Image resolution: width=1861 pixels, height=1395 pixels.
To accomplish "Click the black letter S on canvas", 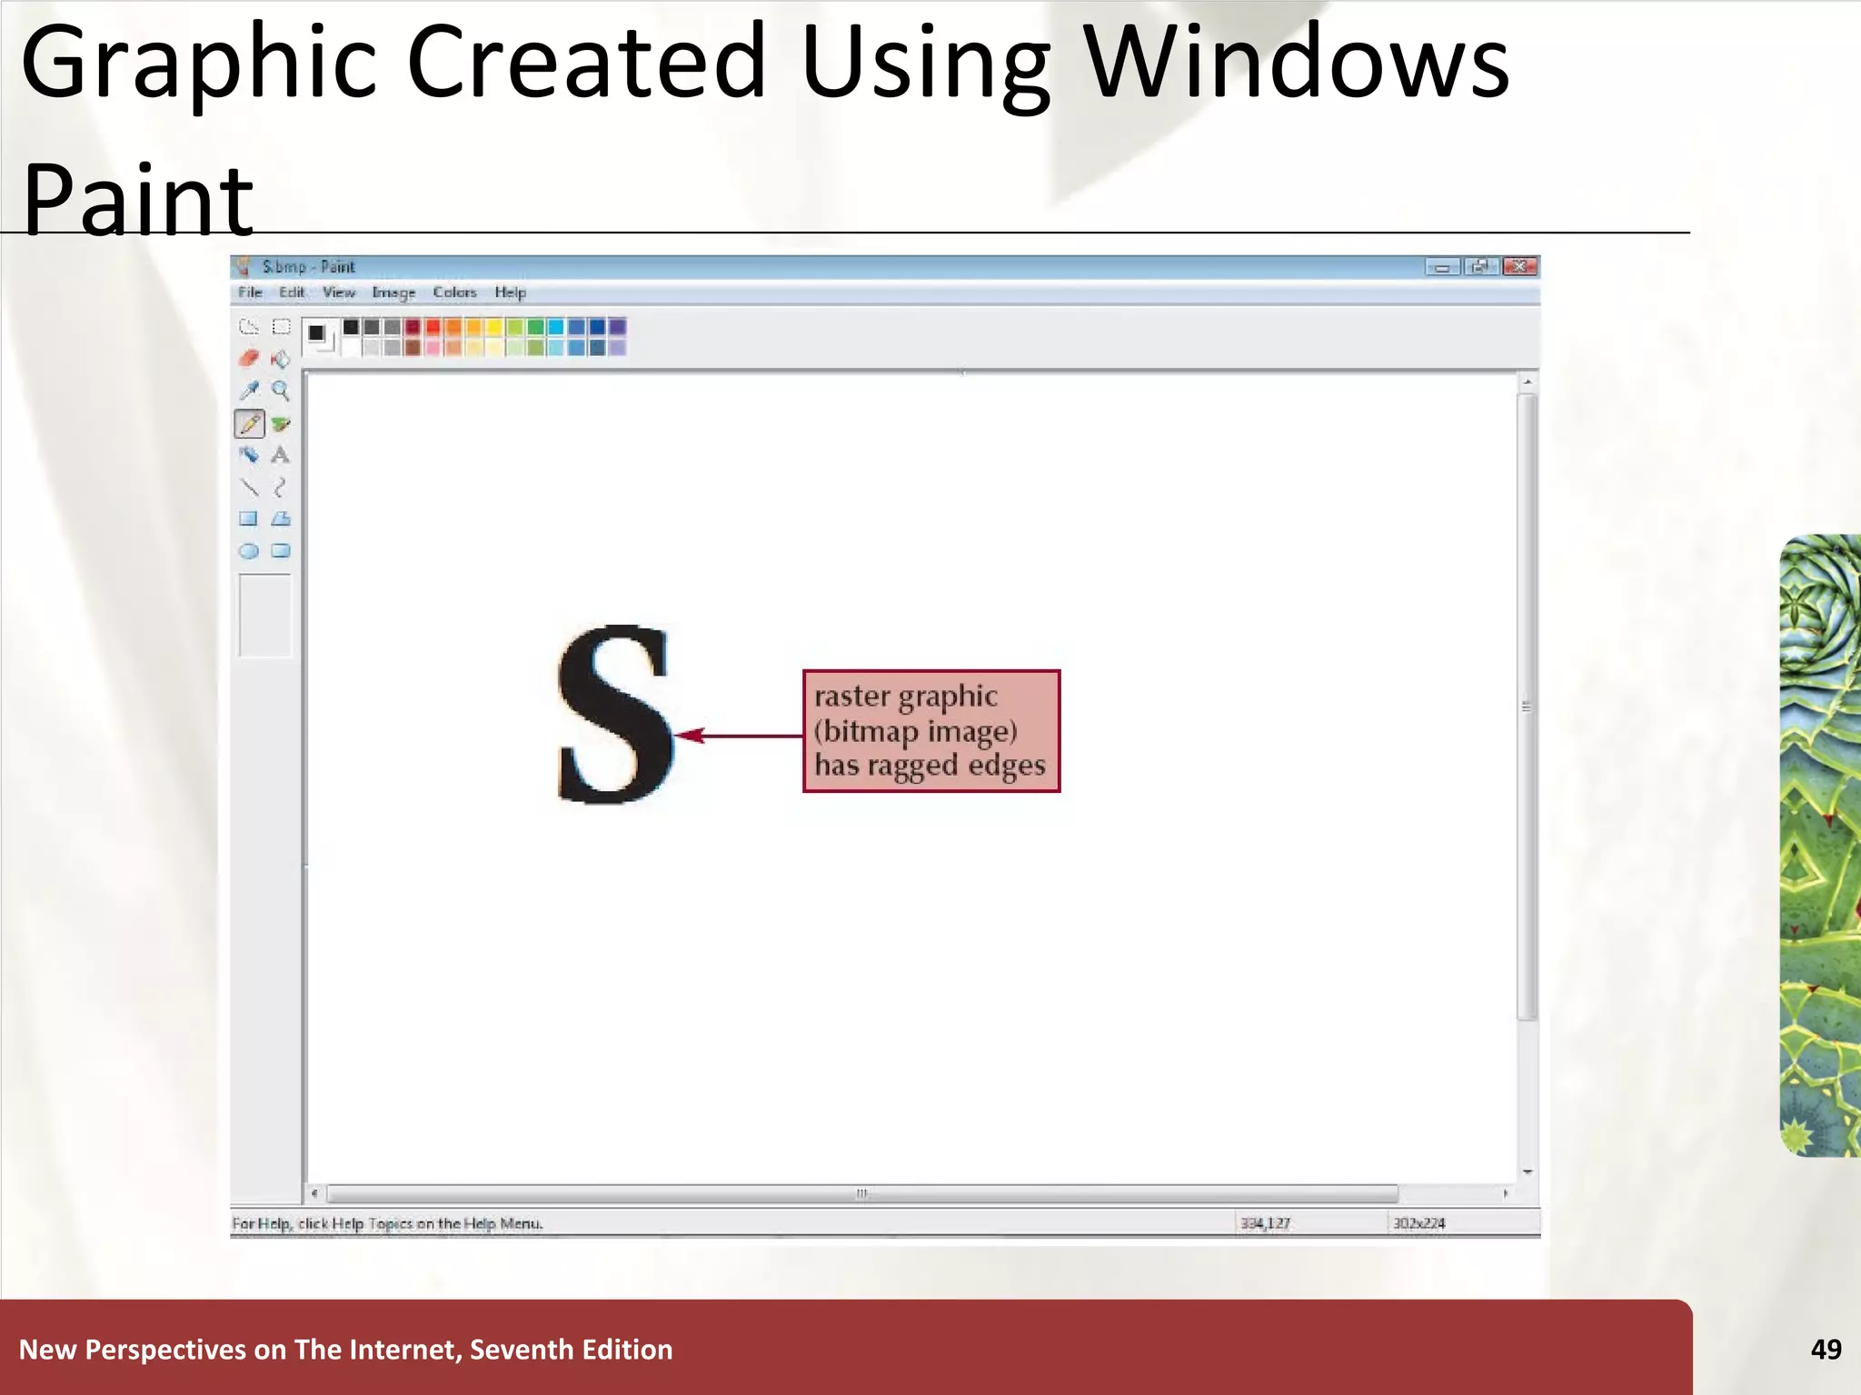I will [x=615, y=714].
